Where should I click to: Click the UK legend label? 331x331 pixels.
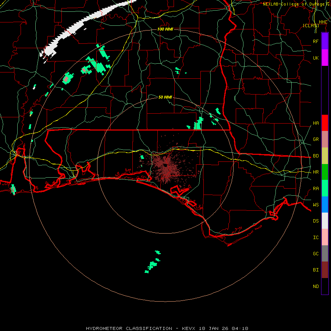[x=316, y=58]
